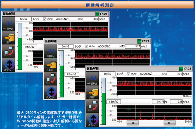
Task: Click MAX value 3.77 field in middle window
Action: [x=133, y=46]
